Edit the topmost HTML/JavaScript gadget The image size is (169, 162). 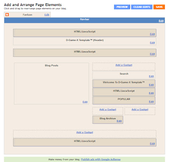tap(152, 34)
